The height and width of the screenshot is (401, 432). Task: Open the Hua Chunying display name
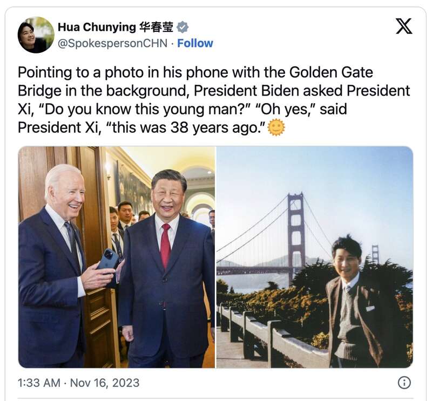(97, 27)
